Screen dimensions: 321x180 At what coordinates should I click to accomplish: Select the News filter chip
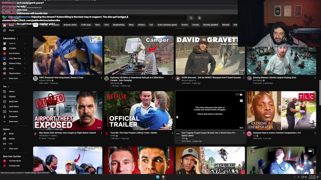pos(98,25)
